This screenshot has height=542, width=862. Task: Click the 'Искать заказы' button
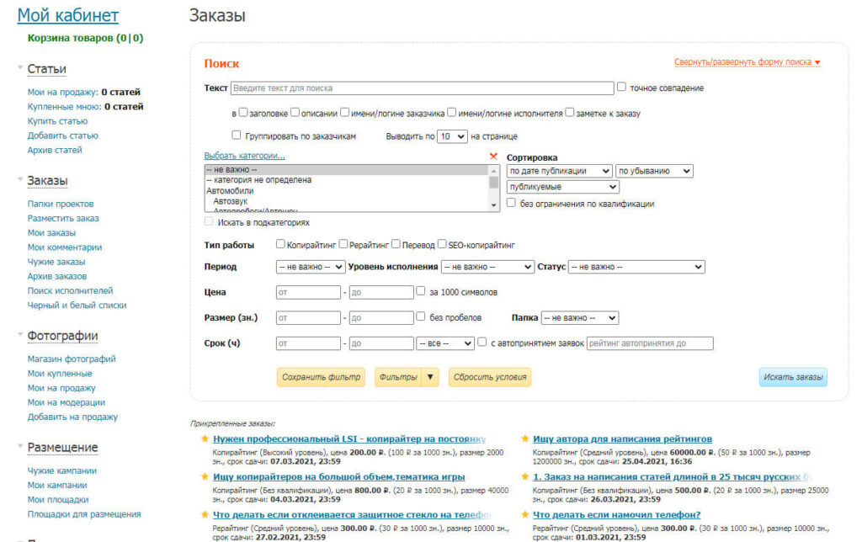tap(792, 377)
